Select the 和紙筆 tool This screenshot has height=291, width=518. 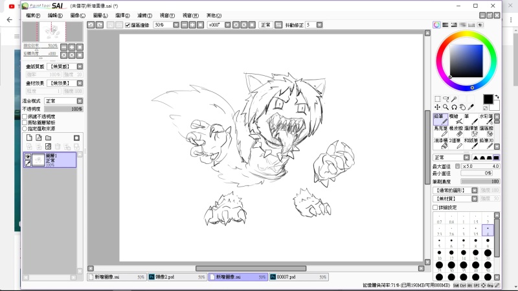point(471,143)
